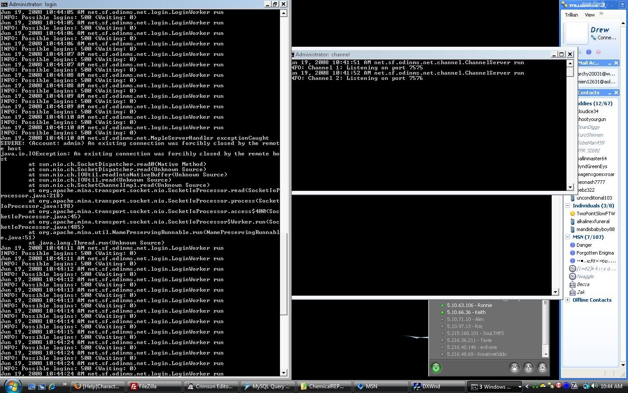This screenshot has height=393, width=628.
Task: Click the Hamachi paw icon button
Action: [x=515, y=368]
